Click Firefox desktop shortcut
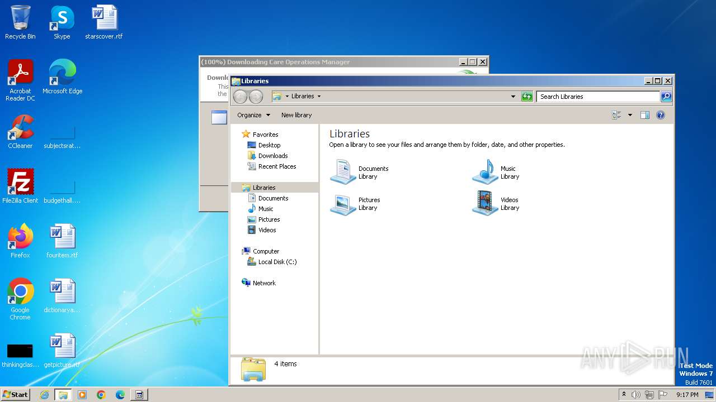The width and height of the screenshot is (716, 402). pos(20,241)
